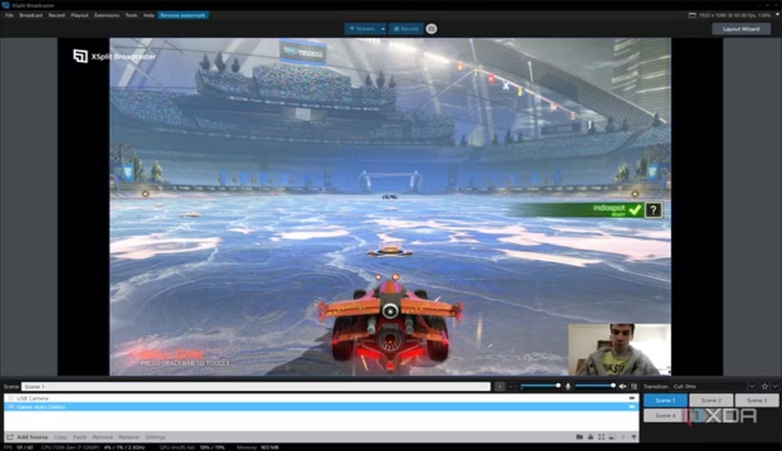
Task: Expand the dropdown beside the star icon
Action: (x=775, y=387)
